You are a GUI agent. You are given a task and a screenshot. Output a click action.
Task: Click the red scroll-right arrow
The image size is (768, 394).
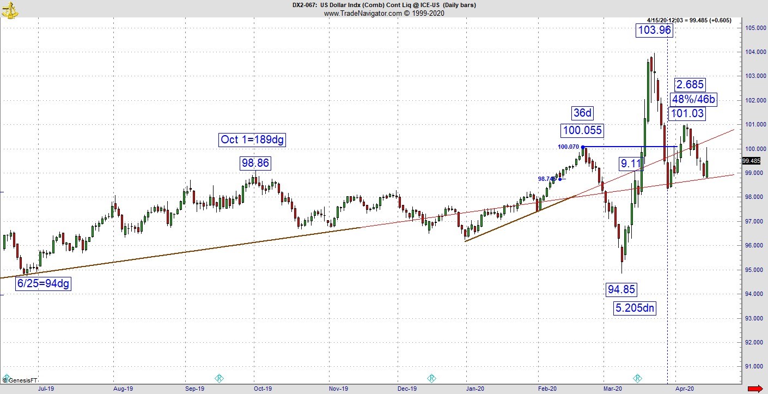point(755,389)
